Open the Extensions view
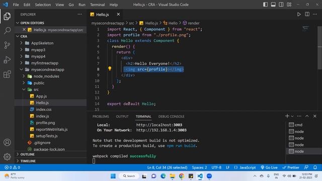 [7, 74]
